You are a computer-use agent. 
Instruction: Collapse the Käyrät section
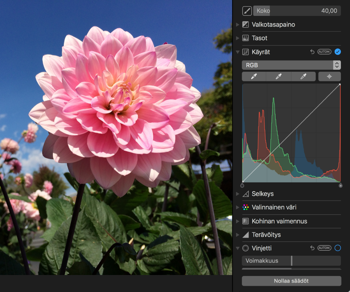pyautogui.click(x=238, y=52)
